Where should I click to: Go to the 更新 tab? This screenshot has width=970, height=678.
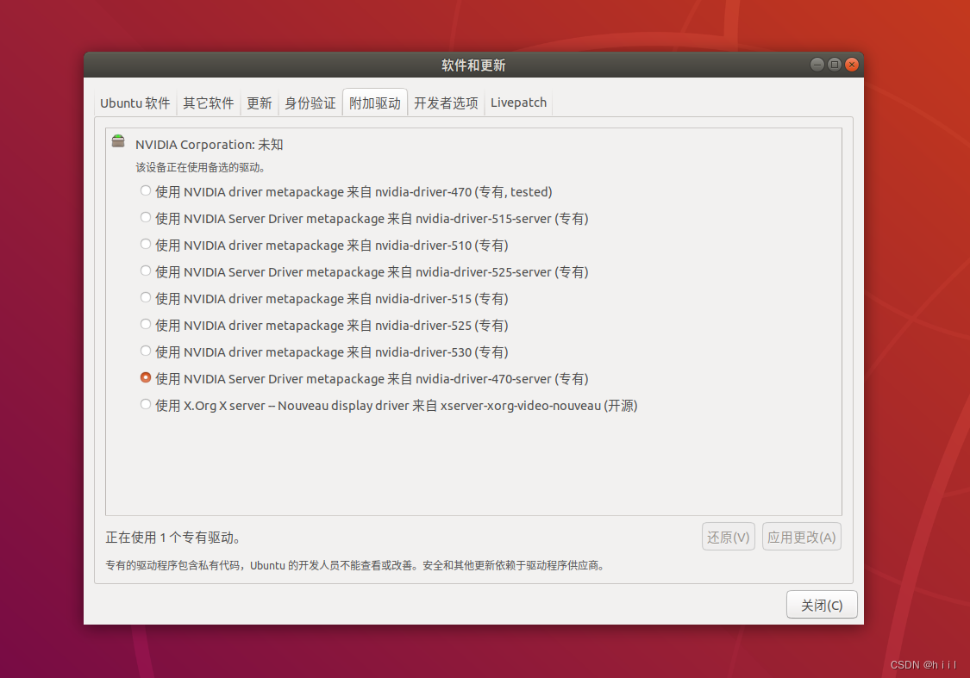click(260, 103)
